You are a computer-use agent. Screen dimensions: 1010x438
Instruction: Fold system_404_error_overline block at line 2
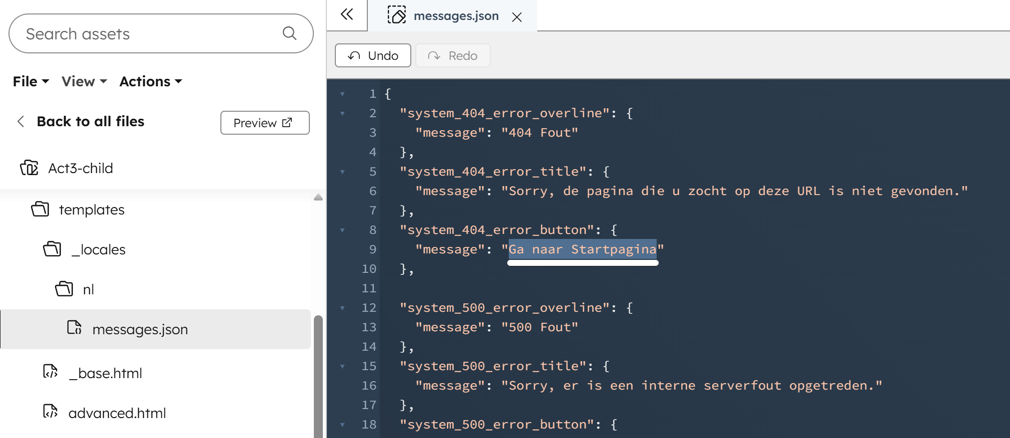(x=342, y=113)
